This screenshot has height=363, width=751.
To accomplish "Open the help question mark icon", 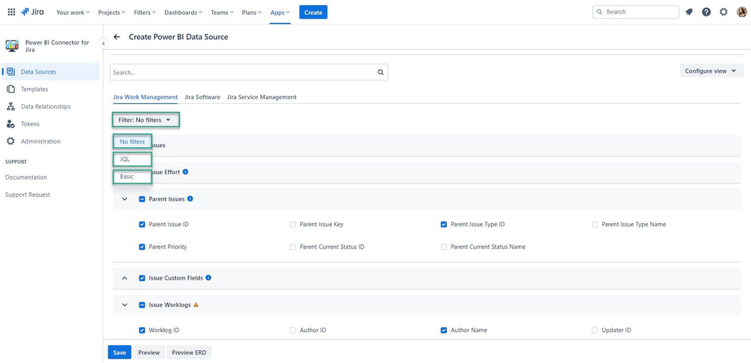I will pyautogui.click(x=707, y=13).
